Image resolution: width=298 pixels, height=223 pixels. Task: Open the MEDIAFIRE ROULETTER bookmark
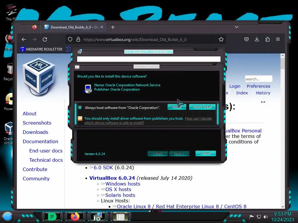pos(41,49)
